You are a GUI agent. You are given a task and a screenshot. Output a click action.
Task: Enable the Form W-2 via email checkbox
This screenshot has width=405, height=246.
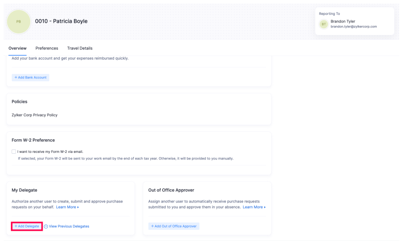click(x=14, y=151)
